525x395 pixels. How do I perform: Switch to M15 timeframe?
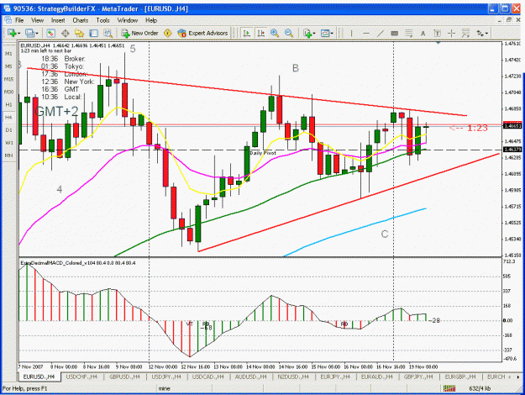[x=8, y=79]
